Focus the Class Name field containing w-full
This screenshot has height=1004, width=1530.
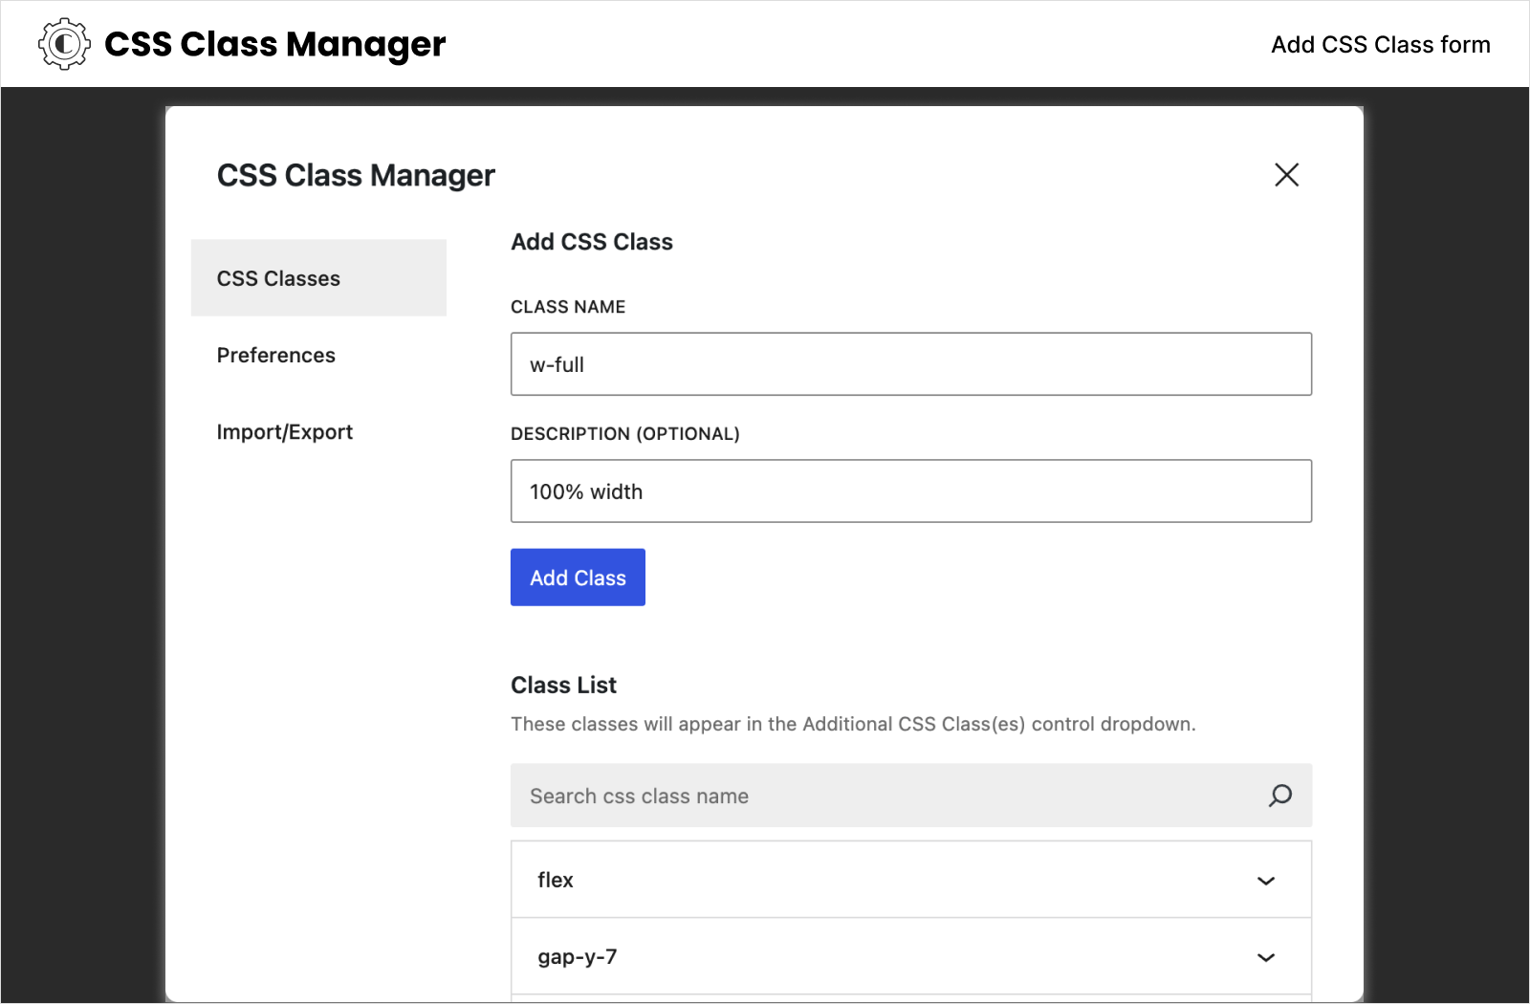click(x=910, y=364)
